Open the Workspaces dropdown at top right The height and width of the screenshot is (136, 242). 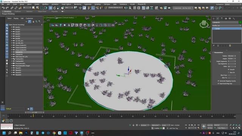233,4
